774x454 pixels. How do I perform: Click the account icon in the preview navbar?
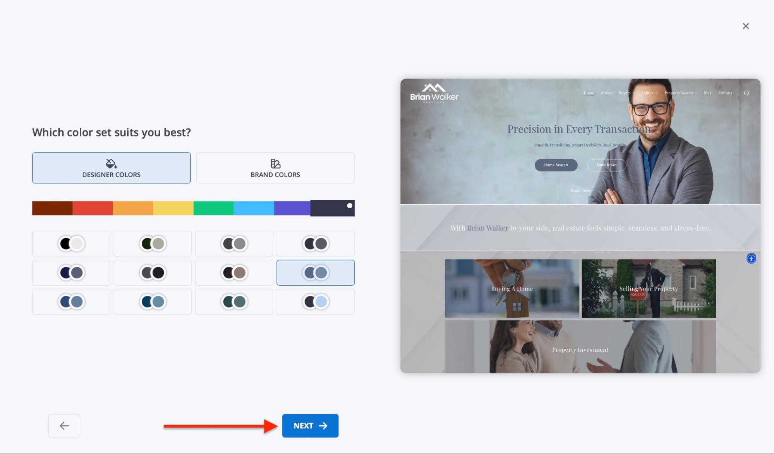coord(746,93)
